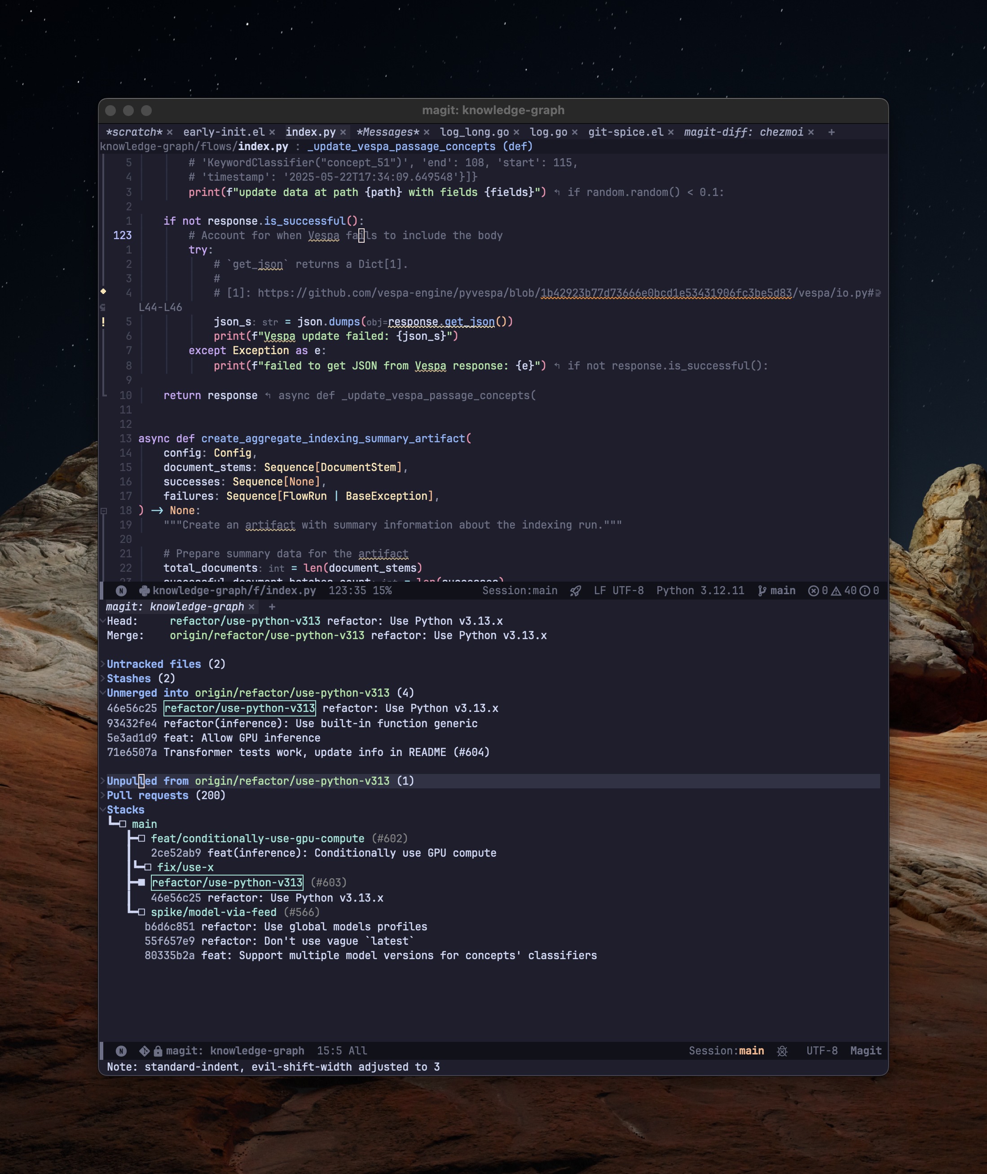Click the new tab plus button in top tab bar
Viewport: 987px width, 1174px height.
[832, 132]
